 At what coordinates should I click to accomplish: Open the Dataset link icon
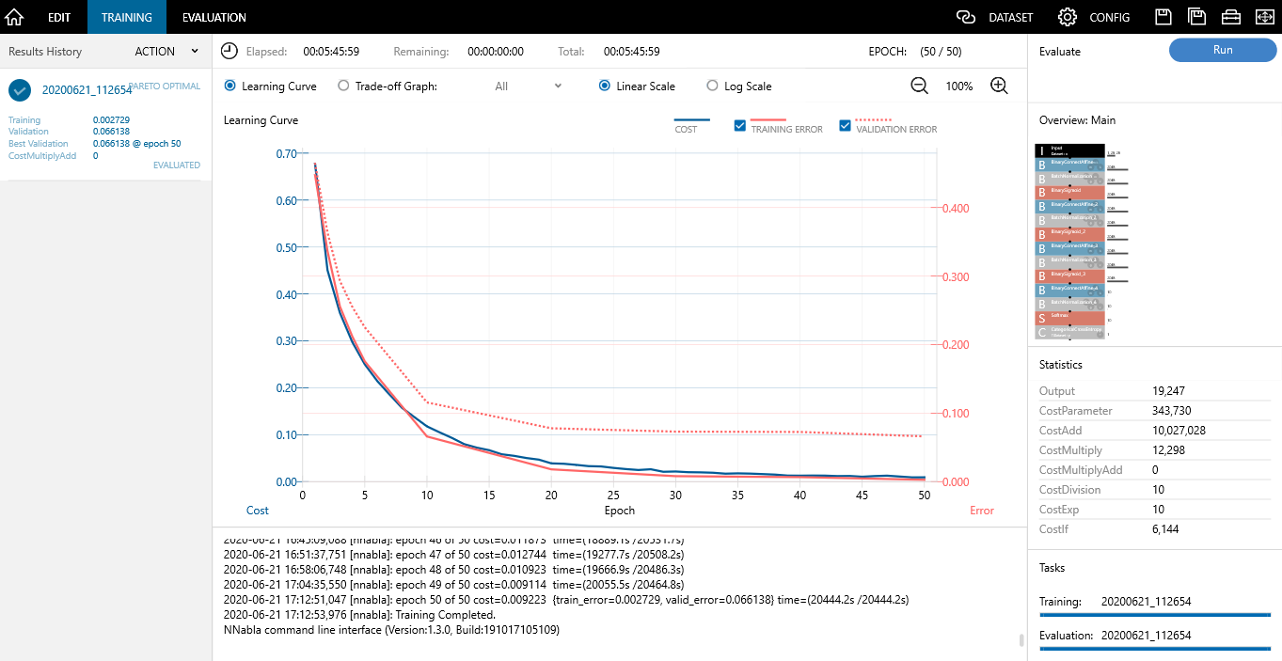[x=966, y=17]
